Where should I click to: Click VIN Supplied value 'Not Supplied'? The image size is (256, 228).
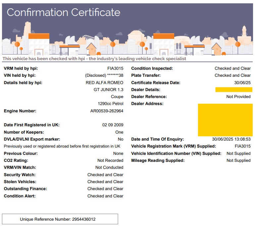238,154
